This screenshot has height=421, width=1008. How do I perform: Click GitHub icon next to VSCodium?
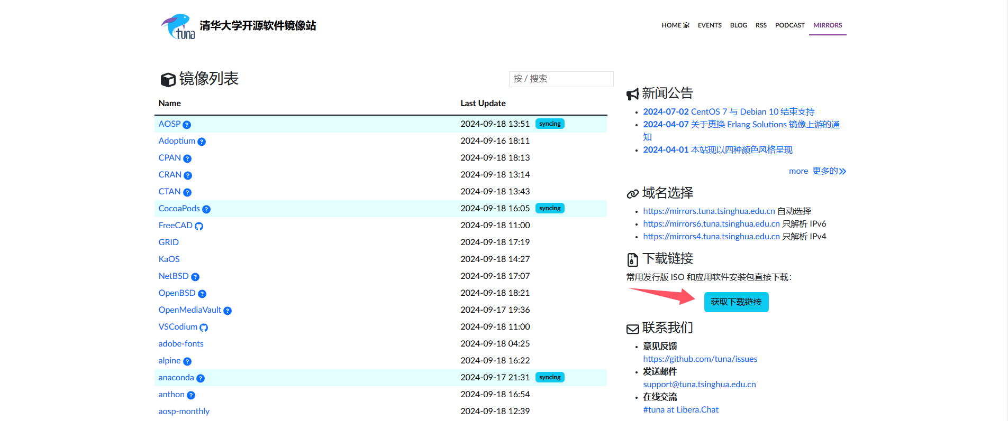(204, 328)
